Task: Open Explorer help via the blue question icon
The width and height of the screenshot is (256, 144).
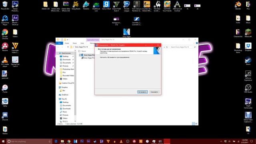Action: pyautogui.click(x=197, y=43)
